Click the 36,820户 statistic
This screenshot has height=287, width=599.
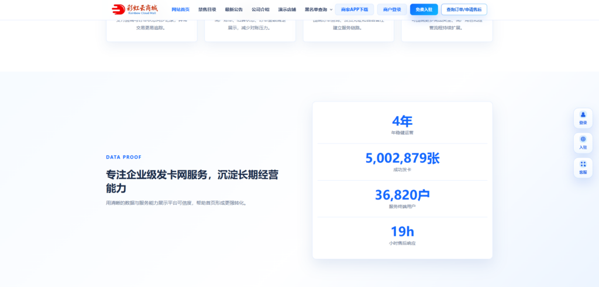402,195
